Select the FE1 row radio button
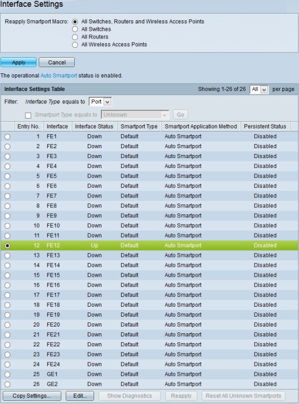The image size is (299, 404). [x=7, y=137]
